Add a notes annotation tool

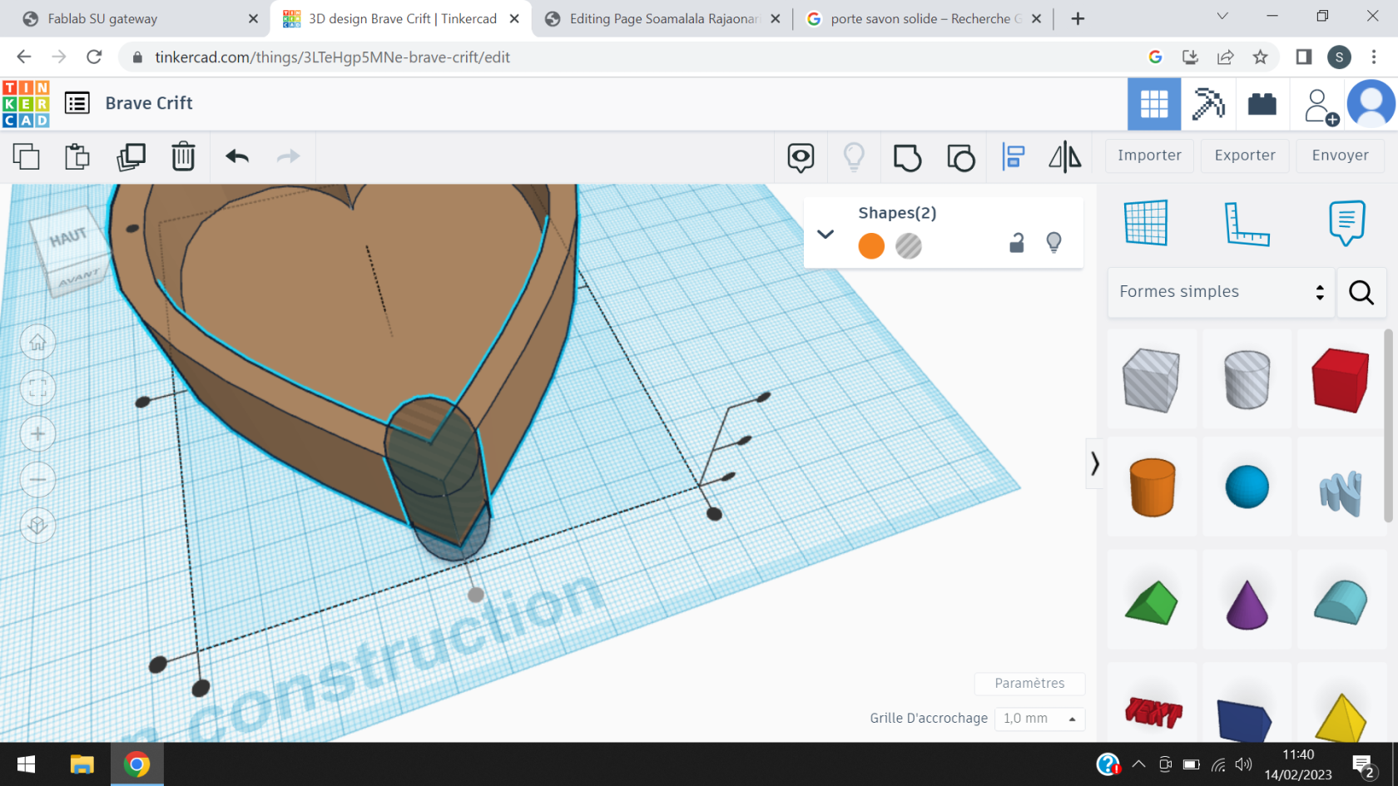pos(1347,223)
